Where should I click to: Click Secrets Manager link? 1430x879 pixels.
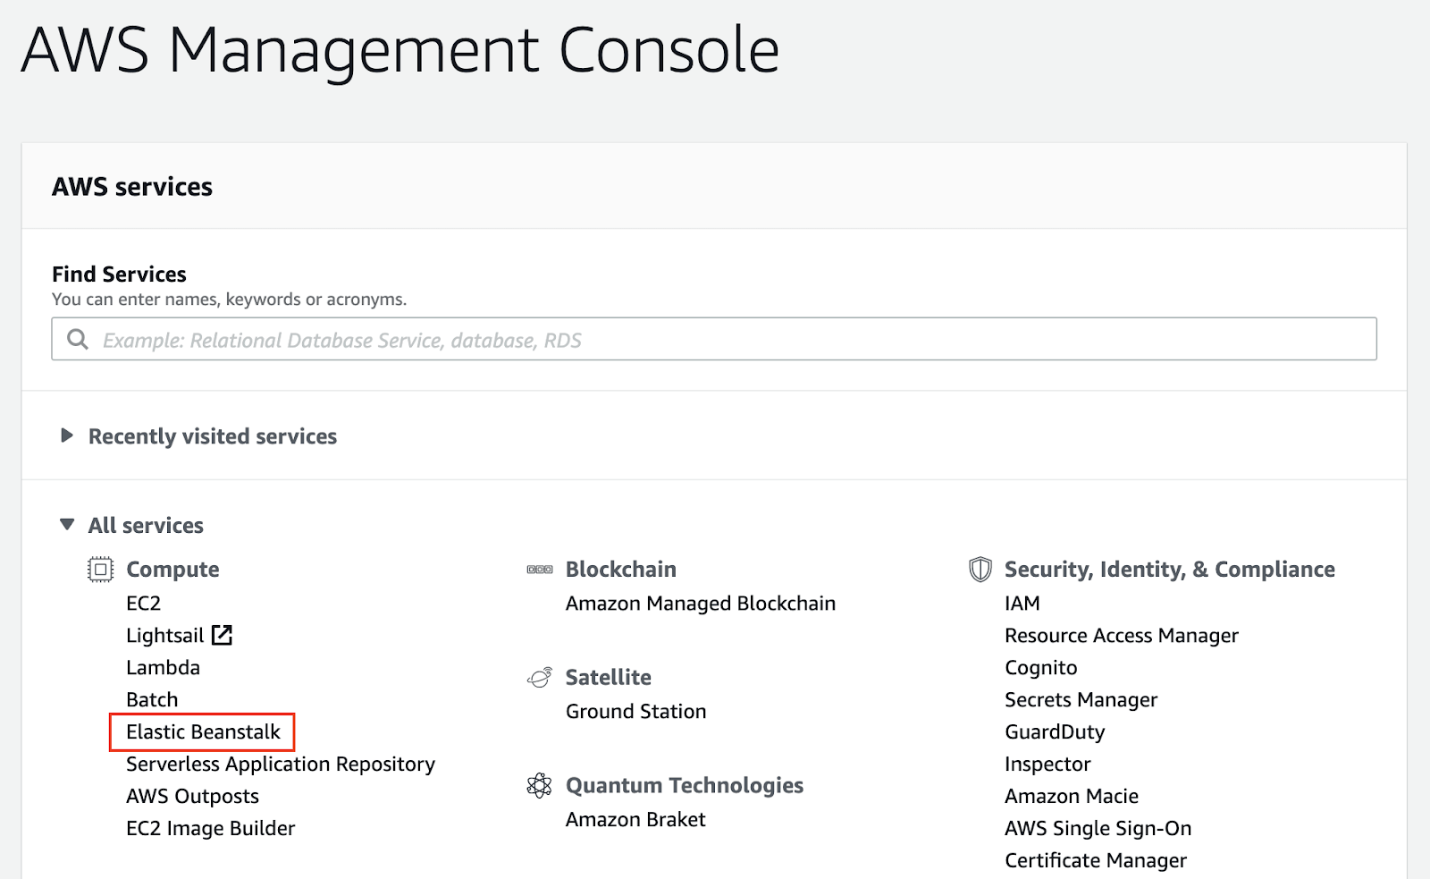click(1081, 700)
